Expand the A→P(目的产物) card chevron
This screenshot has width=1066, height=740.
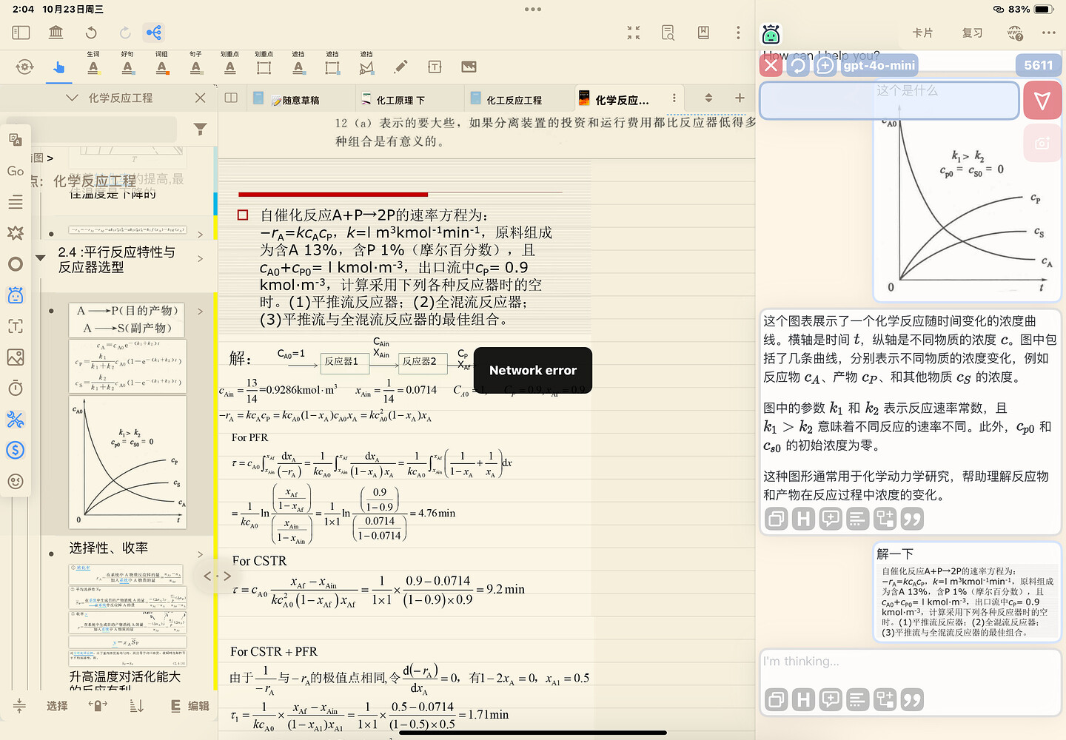pos(200,312)
